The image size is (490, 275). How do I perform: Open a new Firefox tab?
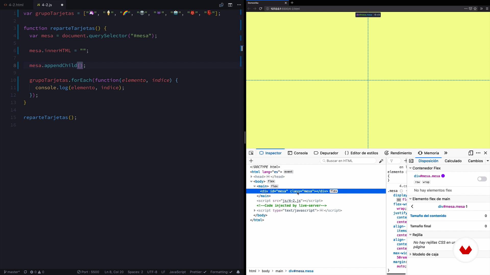[x=292, y=3]
